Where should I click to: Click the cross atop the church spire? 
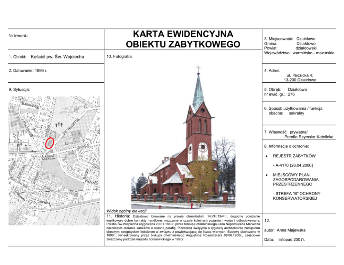tap(198, 68)
